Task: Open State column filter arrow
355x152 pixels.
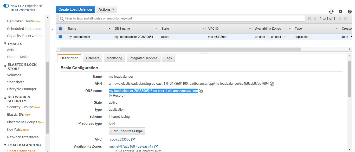Action: [203, 29]
